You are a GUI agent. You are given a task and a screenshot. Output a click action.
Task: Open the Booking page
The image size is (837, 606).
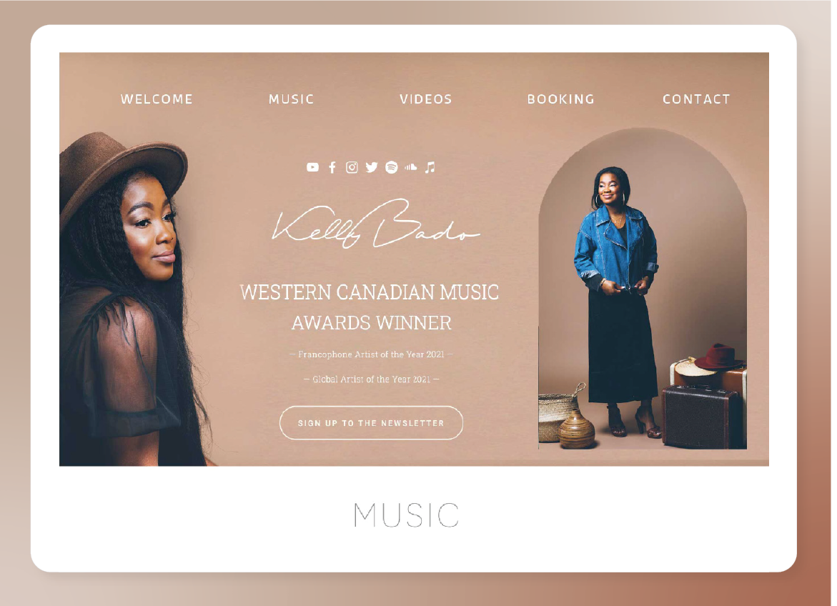[560, 99]
